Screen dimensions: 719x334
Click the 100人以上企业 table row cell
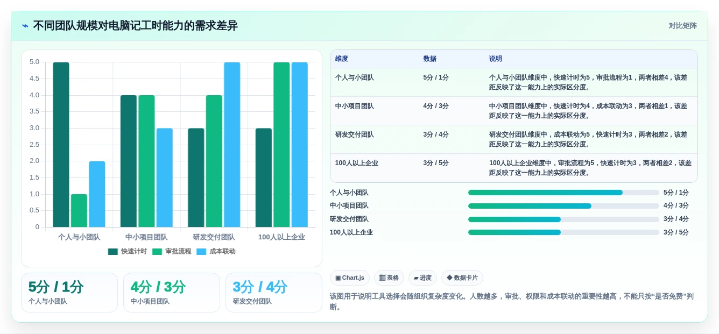pos(357,163)
